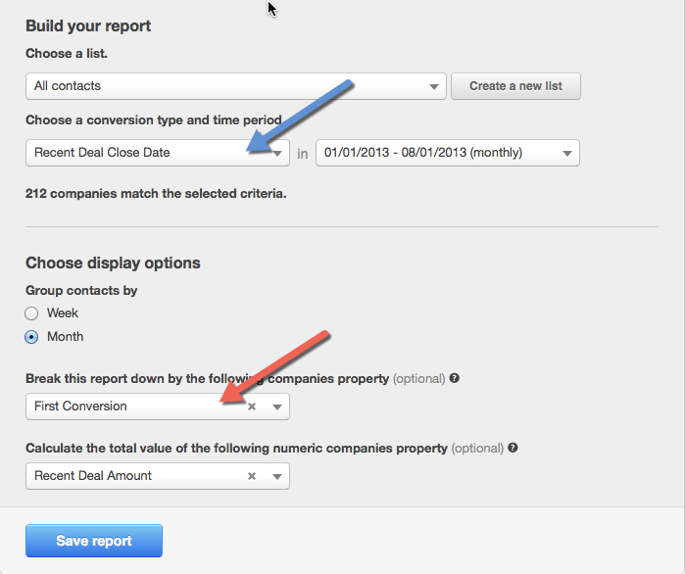Click the Month option label
The width and height of the screenshot is (685, 574).
pos(66,337)
